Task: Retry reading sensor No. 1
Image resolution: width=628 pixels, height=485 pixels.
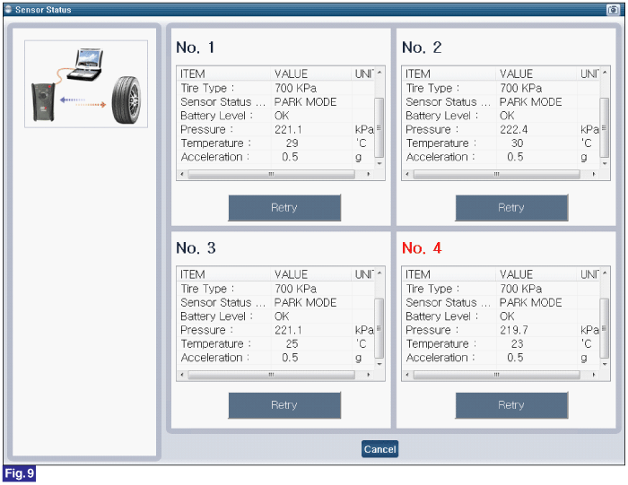Action: pos(284,208)
